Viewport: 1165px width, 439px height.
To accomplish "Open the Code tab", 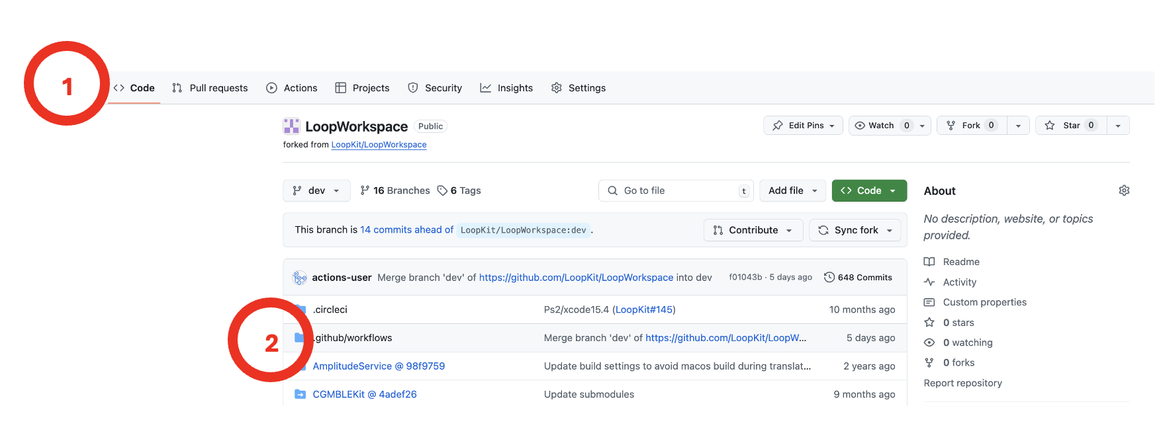I will point(134,88).
